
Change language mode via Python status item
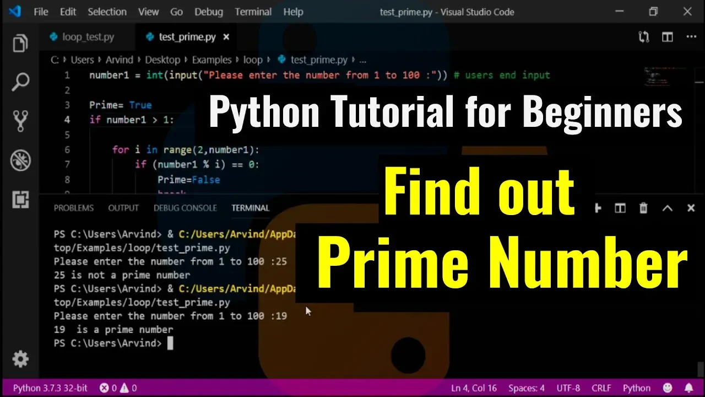coord(637,388)
